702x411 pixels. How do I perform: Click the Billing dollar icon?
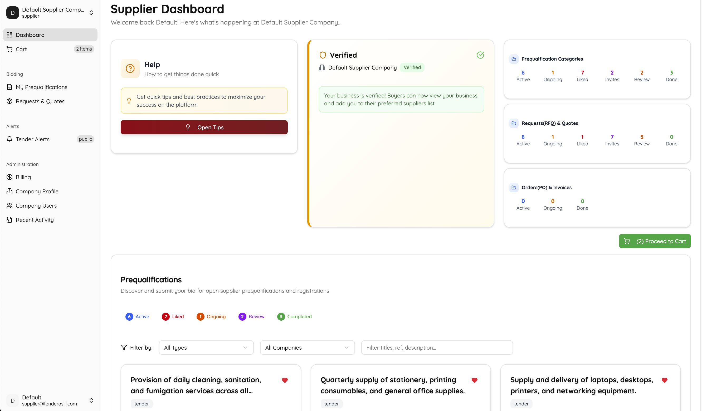coord(9,177)
